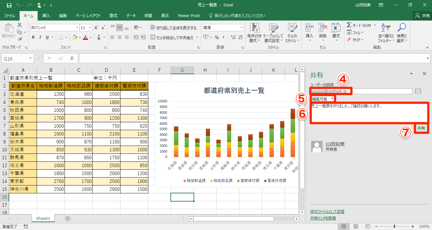The image size is (432, 230).
Task: Click the zoom slider handle in status bar
Action: tap(394, 227)
